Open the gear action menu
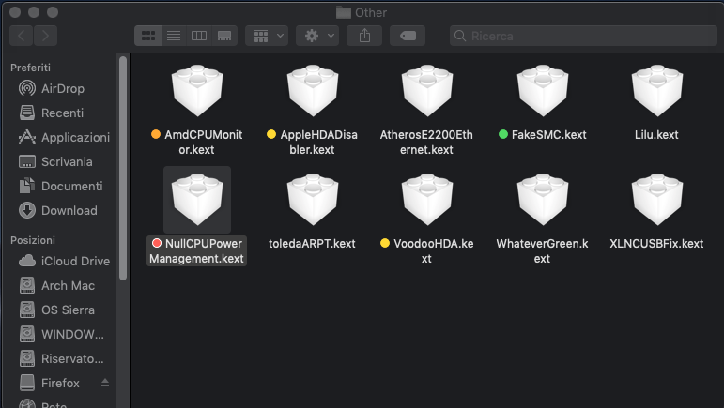The height and width of the screenshot is (408, 724). (x=317, y=36)
